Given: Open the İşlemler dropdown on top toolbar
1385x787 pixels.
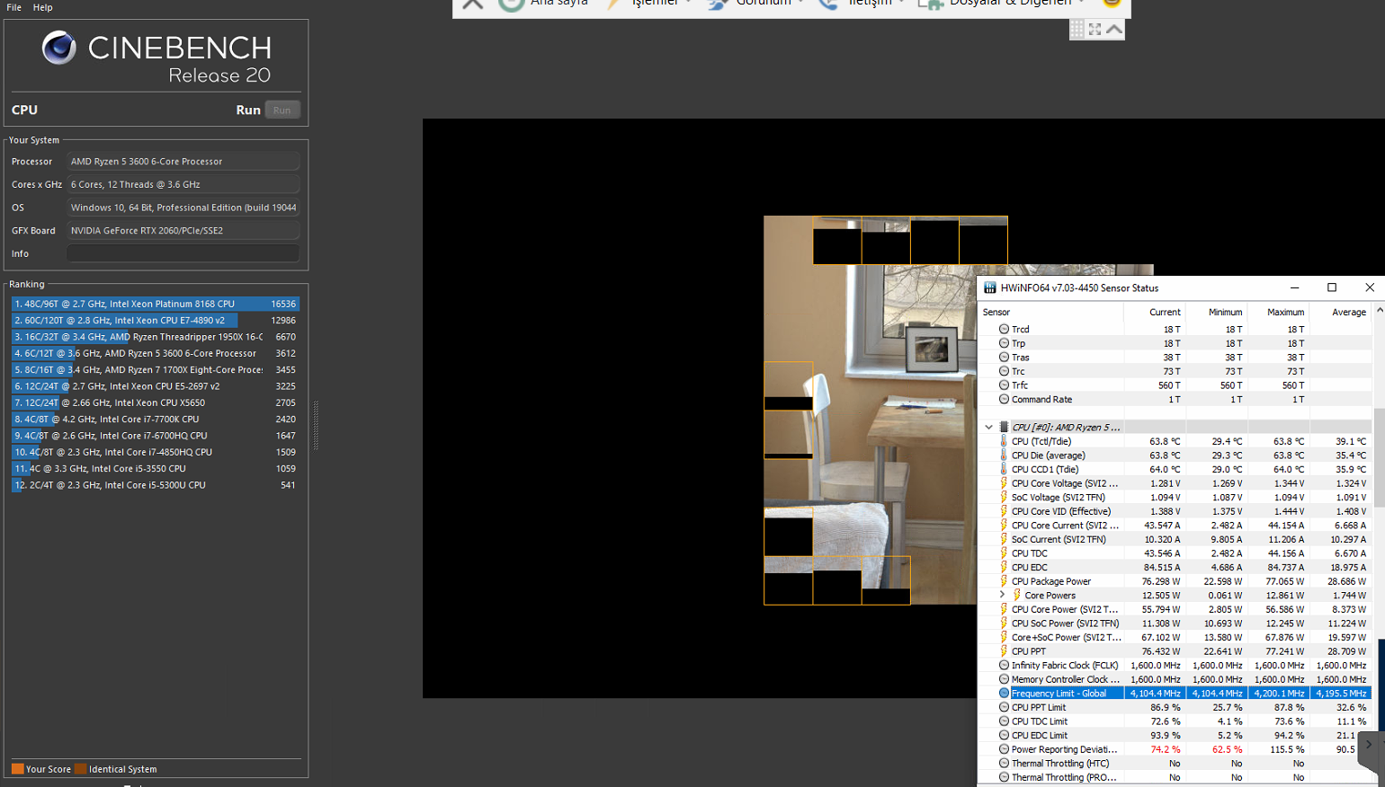Looking at the screenshot, I should click(x=661, y=3).
